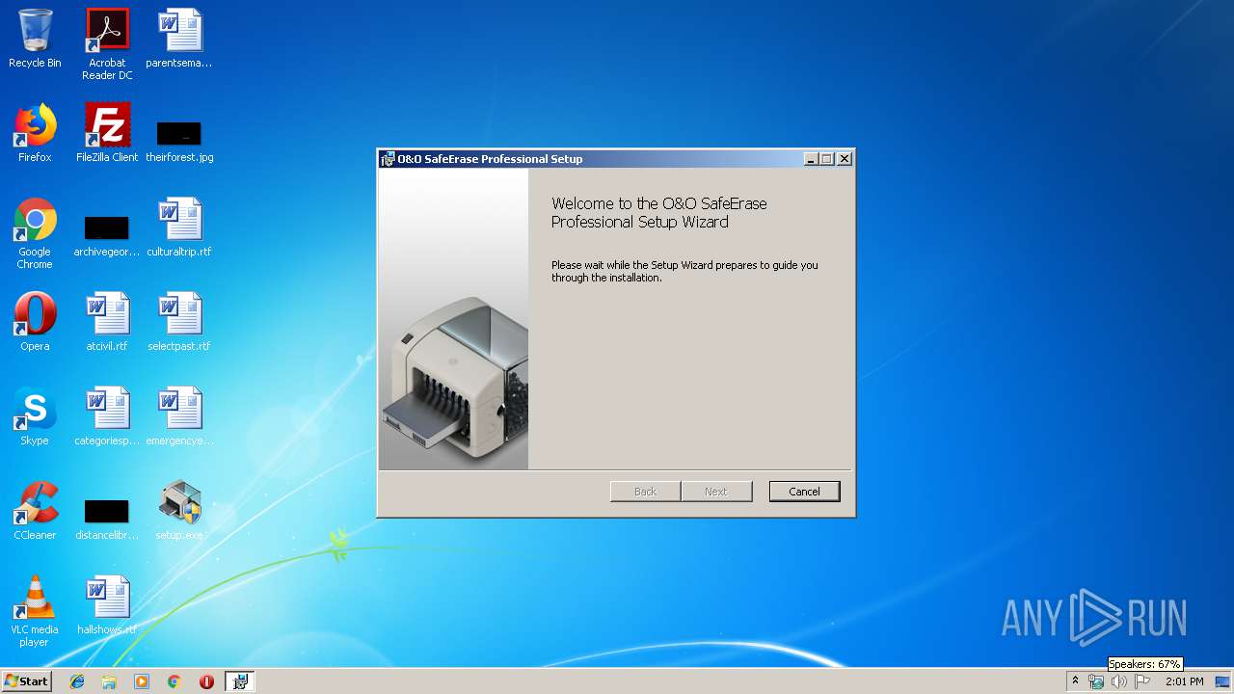The height and width of the screenshot is (694, 1234).
Task: Click the Welcome to O&O SafeErase heading
Action: click(x=659, y=213)
